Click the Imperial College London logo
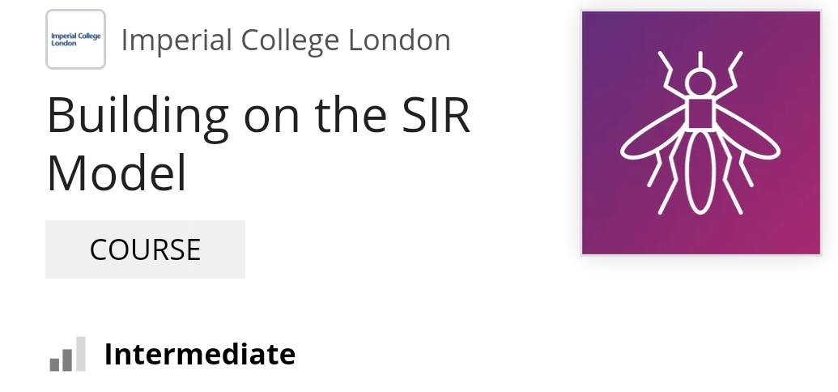This screenshot has width=838, height=392. pyautogui.click(x=75, y=40)
